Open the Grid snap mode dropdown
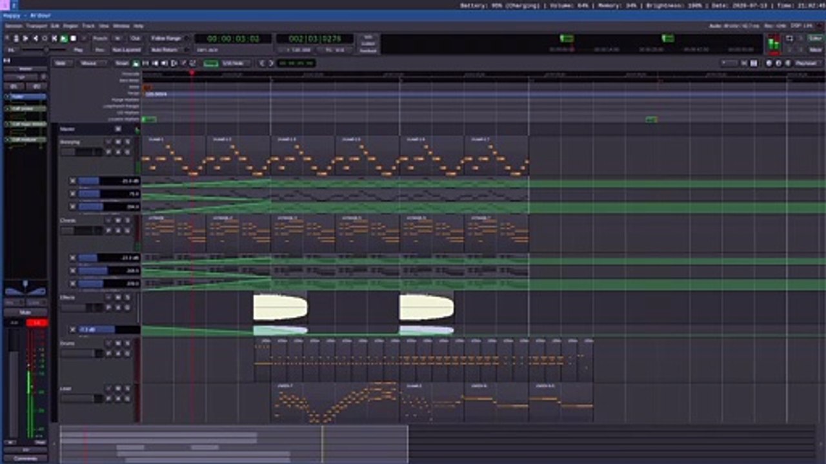Viewport: 826px width, 464px height. tap(210, 63)
